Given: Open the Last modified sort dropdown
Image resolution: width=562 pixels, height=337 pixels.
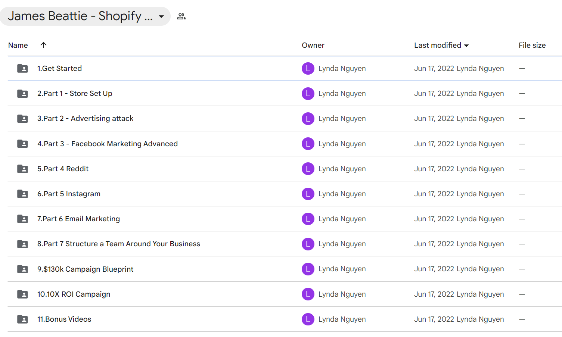Looking at the screenshot, I should click(x=441, y=45).
